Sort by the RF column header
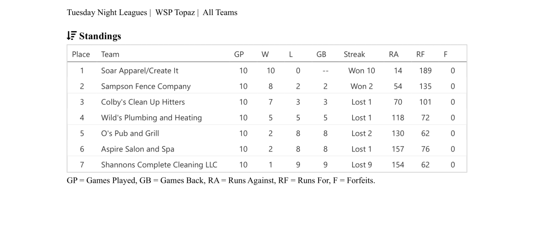534x239 pixels. 420,54
